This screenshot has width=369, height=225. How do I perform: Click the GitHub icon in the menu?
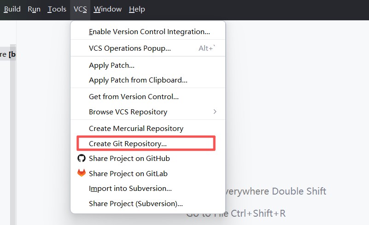(x=82, y=159)
